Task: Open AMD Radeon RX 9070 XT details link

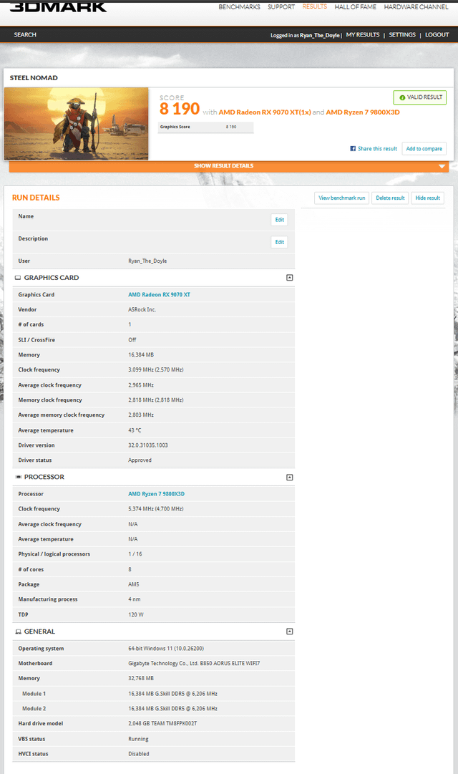Action: 159,295
